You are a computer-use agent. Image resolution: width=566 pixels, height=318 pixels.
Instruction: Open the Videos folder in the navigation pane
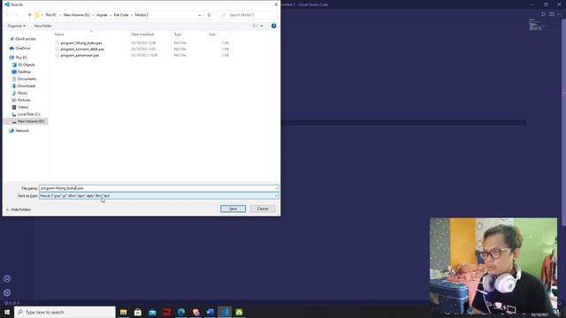pos(23,107)
